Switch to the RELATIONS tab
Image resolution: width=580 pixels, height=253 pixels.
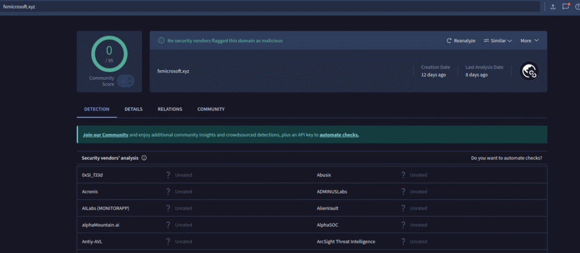tap(170, 109)
